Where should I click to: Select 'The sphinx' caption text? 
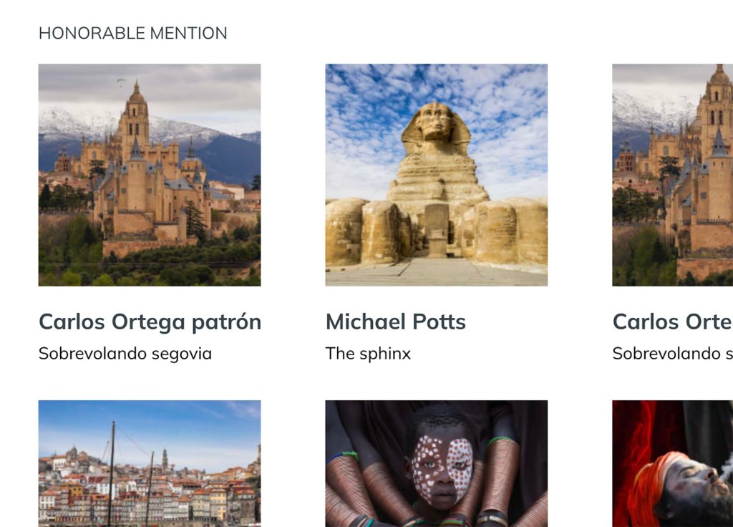(x=368, y=354)
